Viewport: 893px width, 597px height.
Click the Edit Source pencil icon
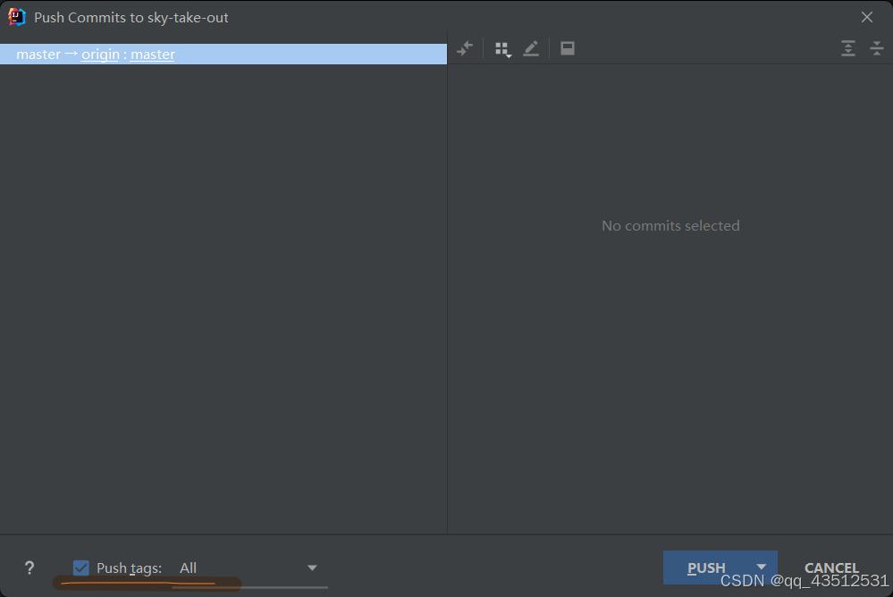point(531,48)
